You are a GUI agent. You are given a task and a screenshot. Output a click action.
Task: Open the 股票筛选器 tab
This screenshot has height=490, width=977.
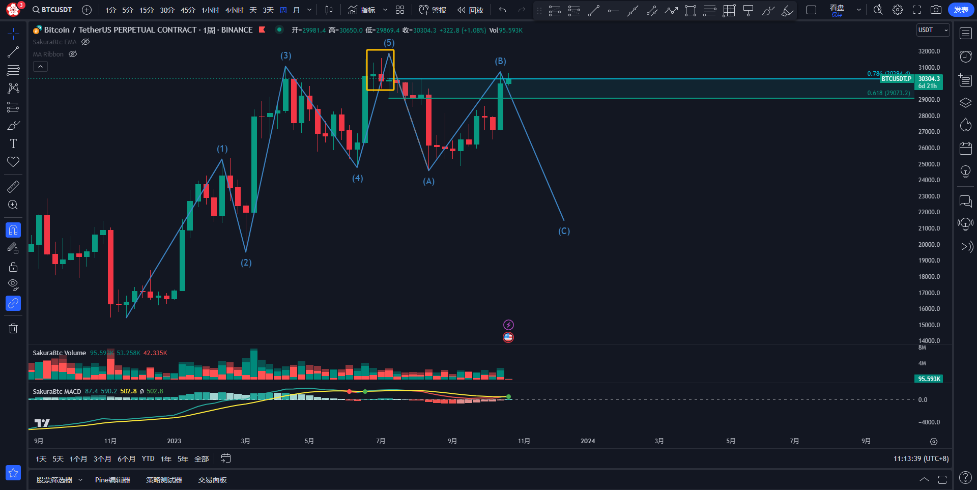tap(54, 480)
